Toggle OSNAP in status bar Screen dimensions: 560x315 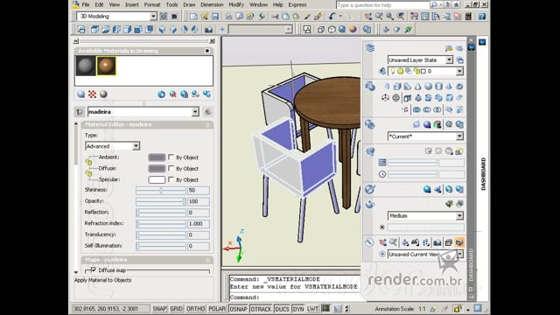pos(238,309)
